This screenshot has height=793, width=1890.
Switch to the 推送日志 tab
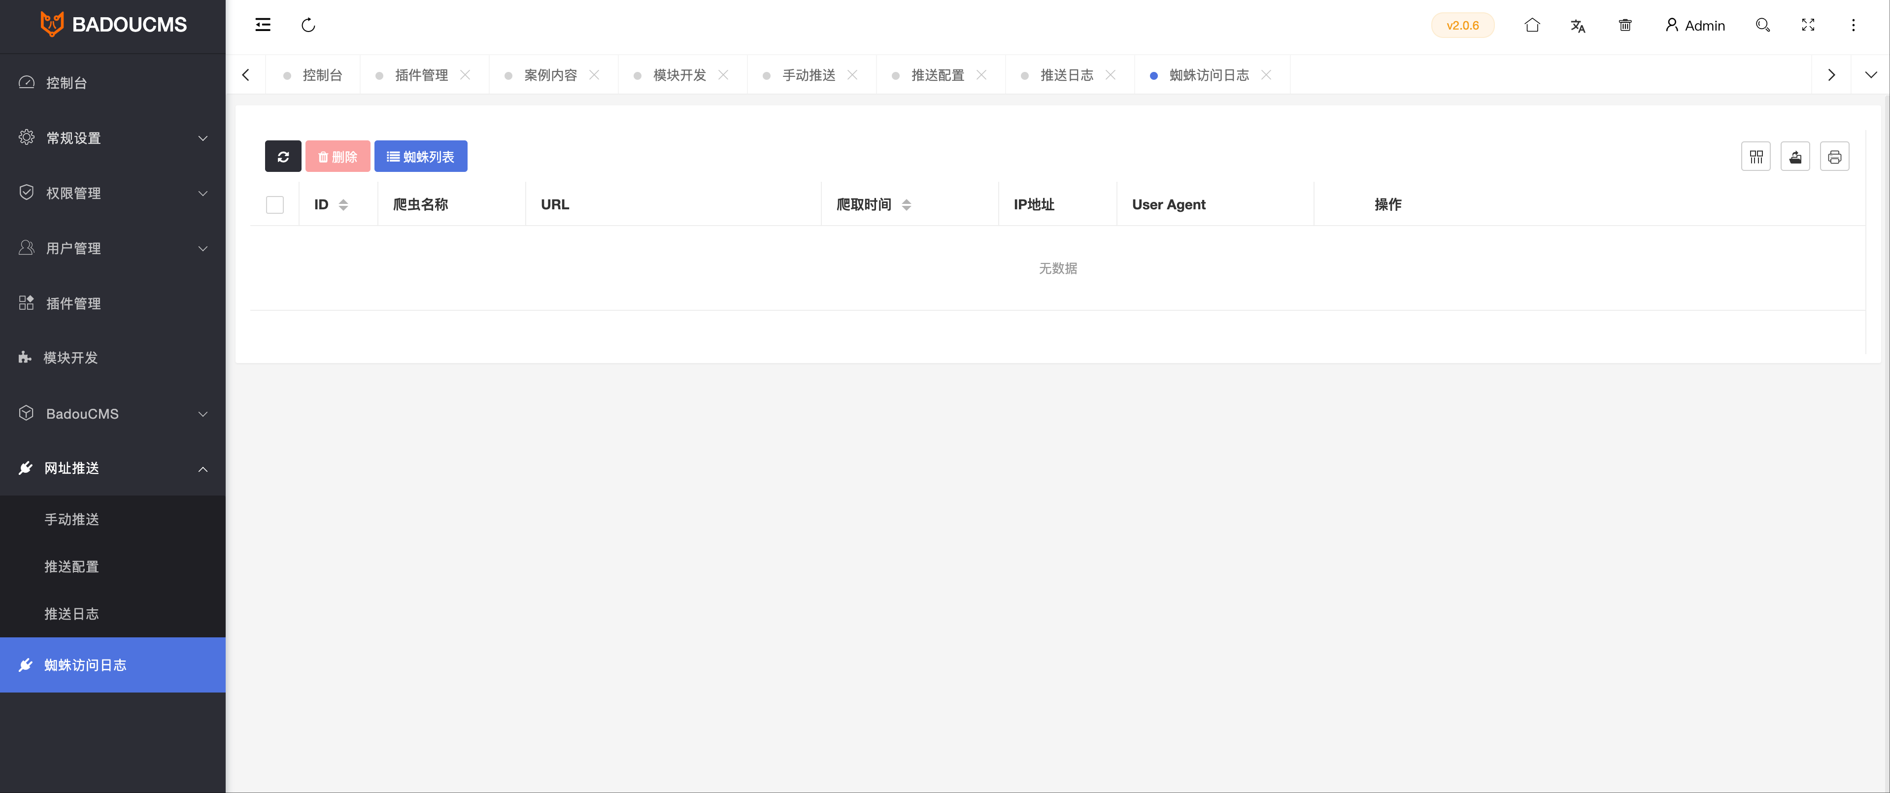click(1066, 74)
